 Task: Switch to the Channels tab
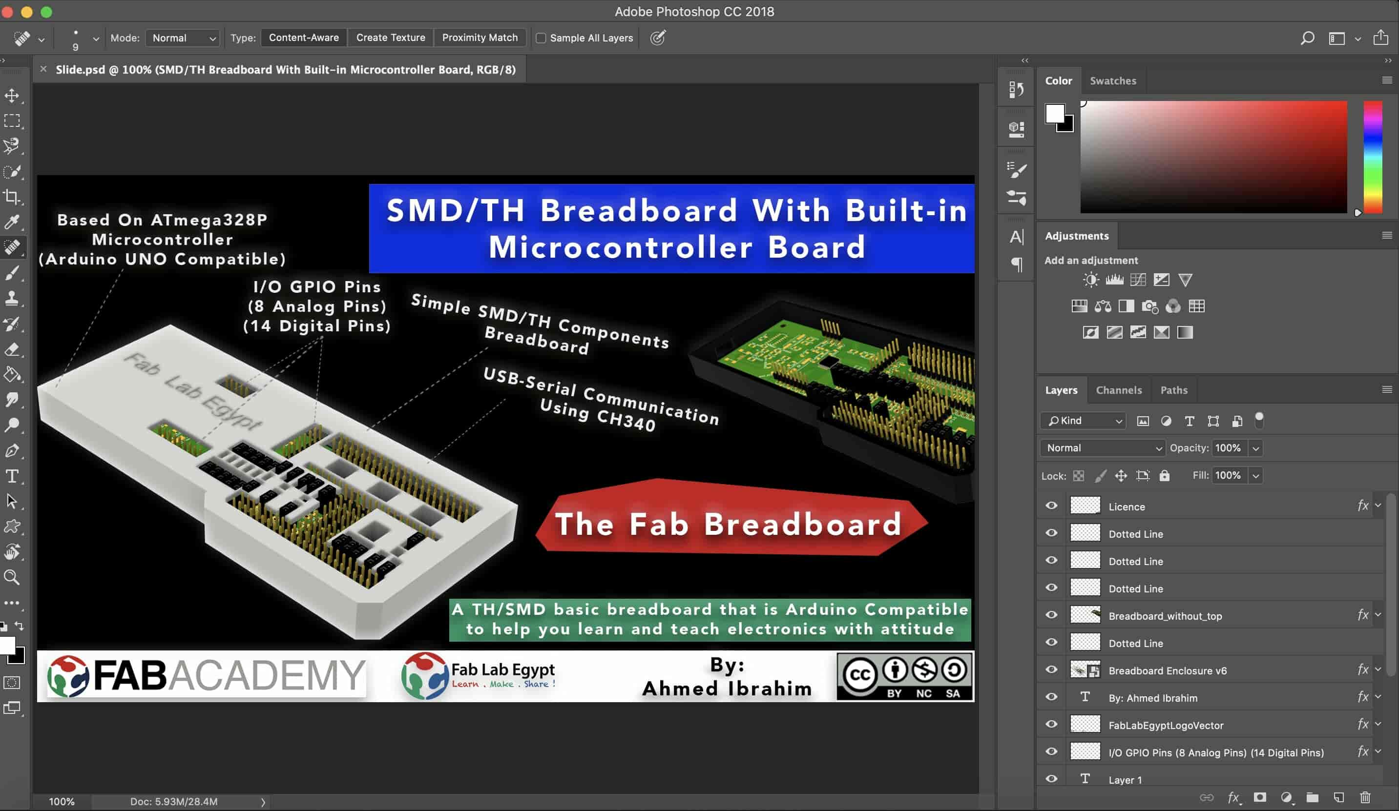(x=1119, y=390)
